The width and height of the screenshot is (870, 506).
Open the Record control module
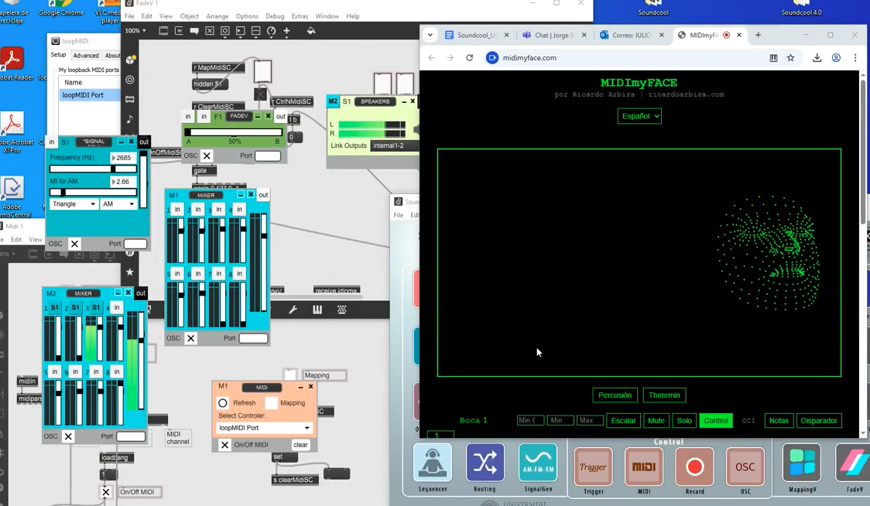(x=694, y=467)
